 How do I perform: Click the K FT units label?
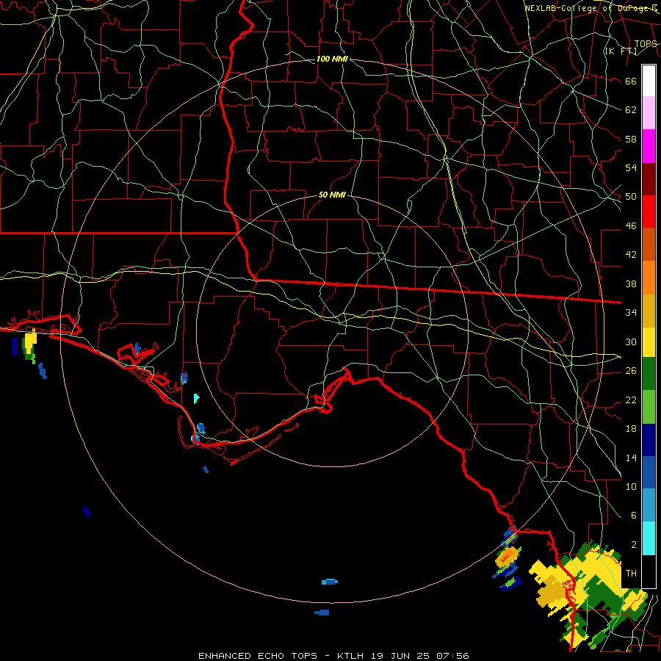click(x=621, y=51)
